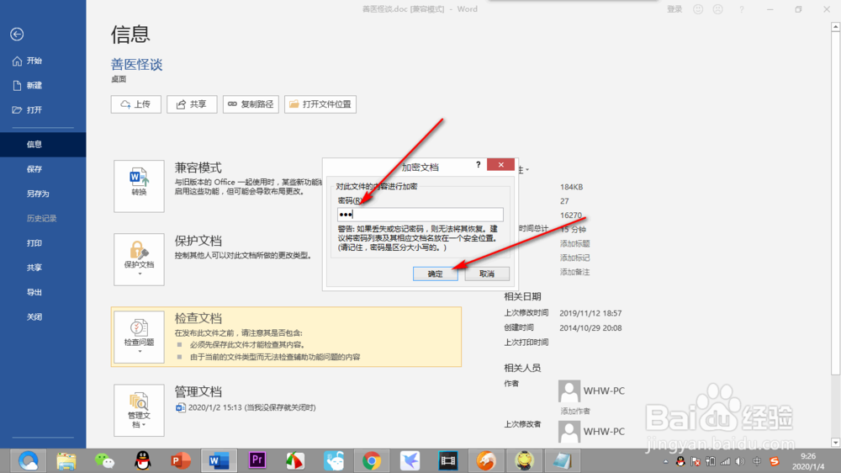Open the unsaved version 2020/1/2 15:13
The width and height of the screenshot is (841, 473).
click(246, 407)
